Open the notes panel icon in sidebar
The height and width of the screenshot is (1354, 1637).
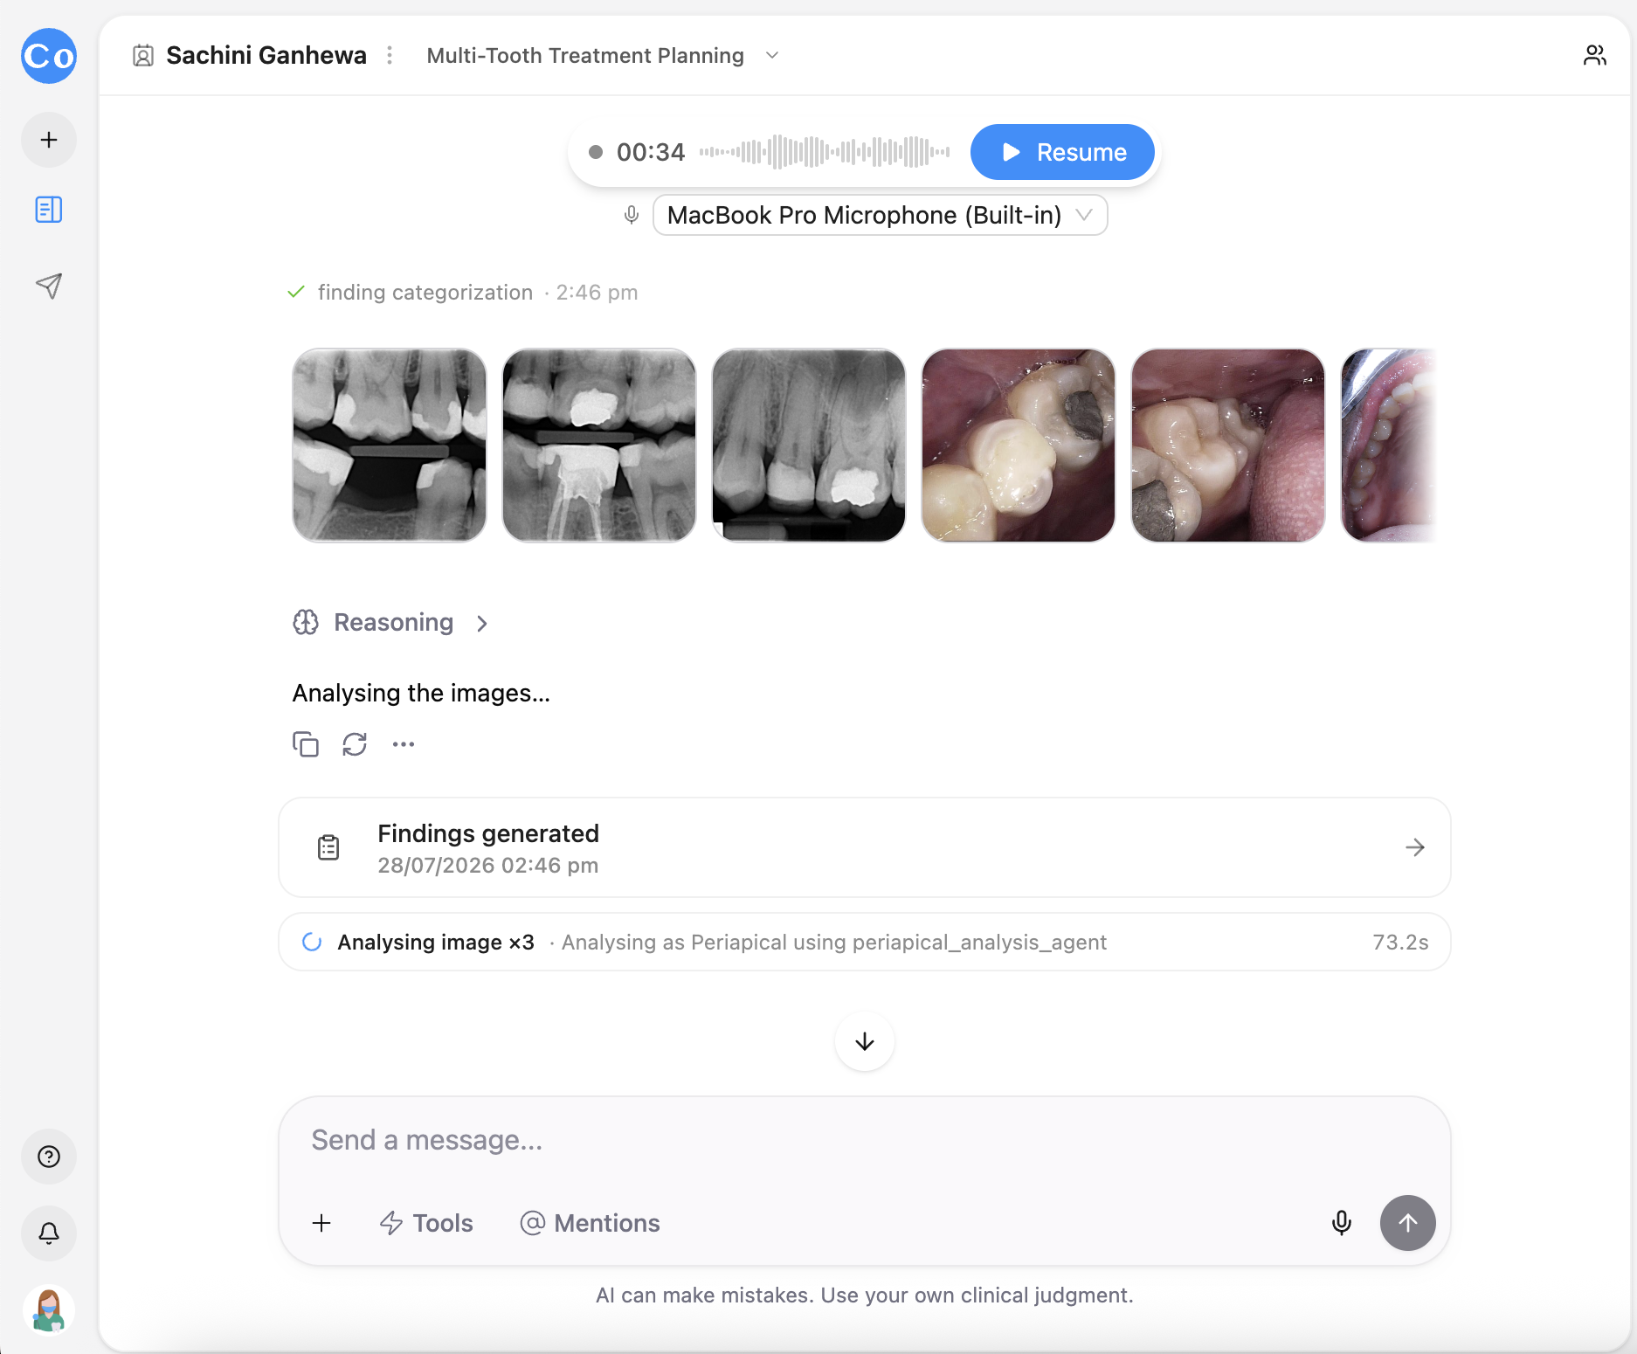(49, 210)
